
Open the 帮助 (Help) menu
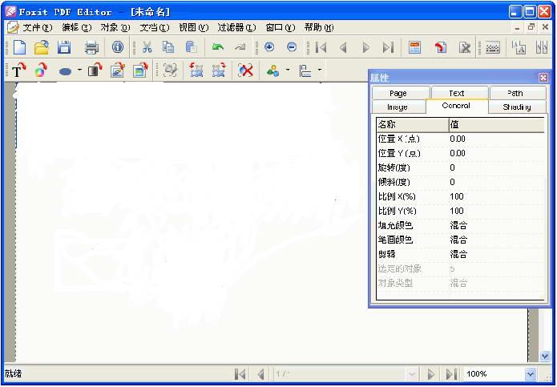pyautogui.click(x=318, y=27)
